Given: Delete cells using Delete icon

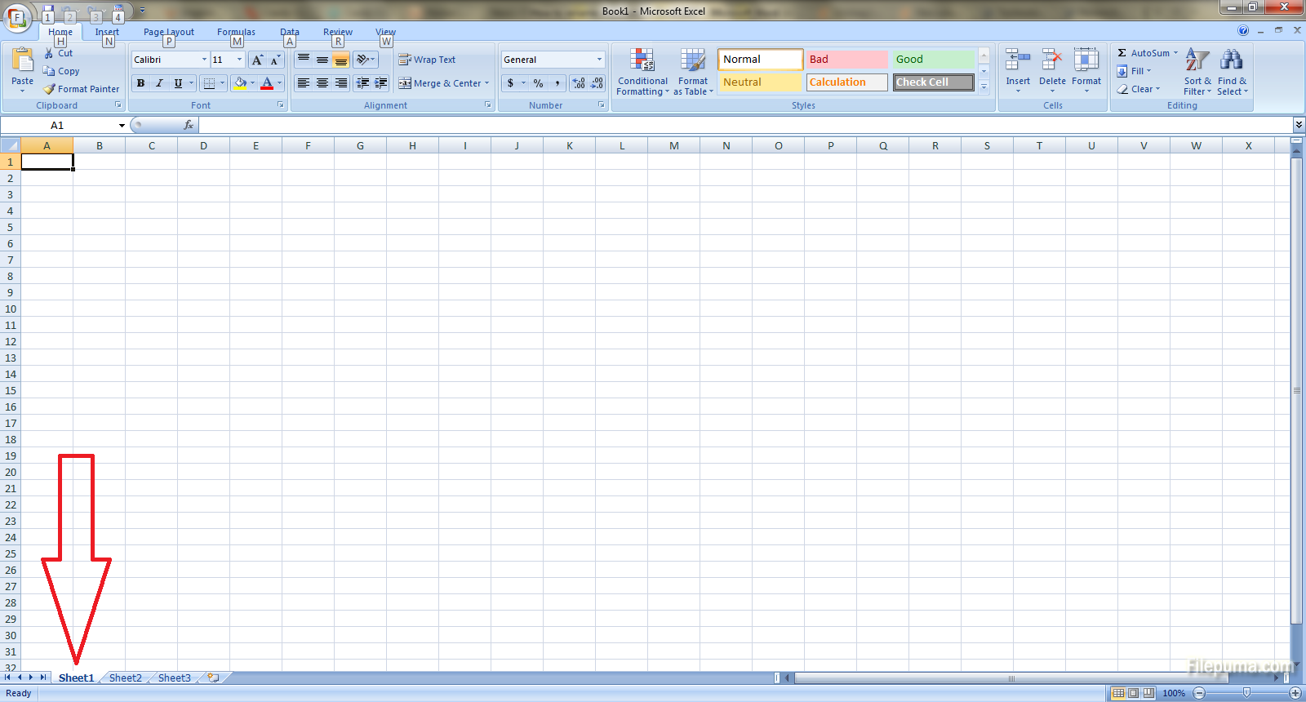Looking at the screenshot, I should (x=1052, y=60).
